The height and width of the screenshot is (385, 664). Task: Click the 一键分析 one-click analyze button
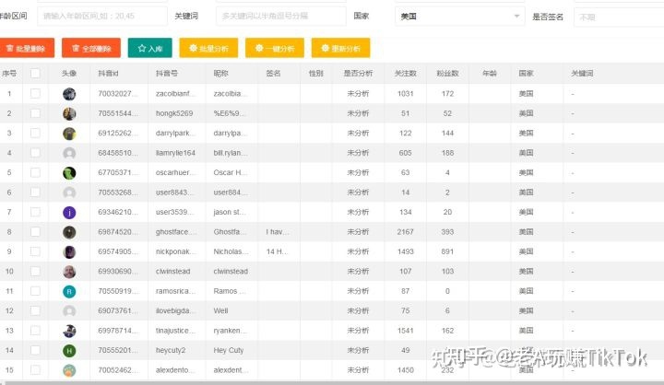click(x=275, y=48)
